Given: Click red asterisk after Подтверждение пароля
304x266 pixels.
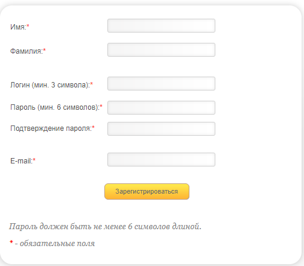Looking at the screenshot, I should [x=93, y=127].
